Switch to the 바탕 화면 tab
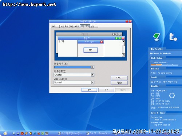The height and width of the screenshot is (136, 182). (x=64, y=26)
